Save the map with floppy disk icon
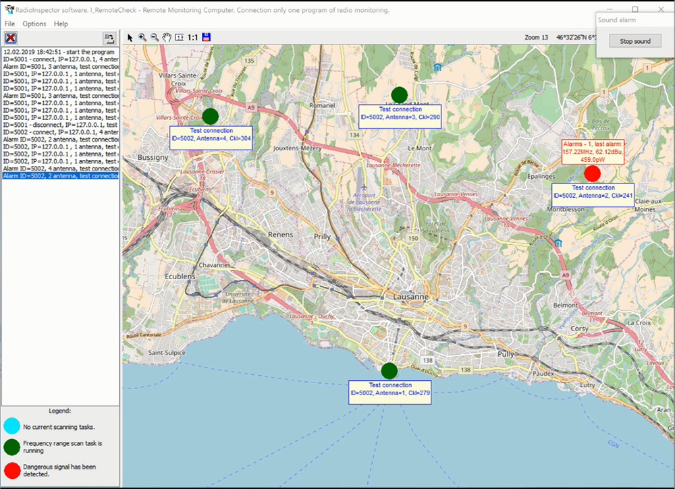The image size is (675, 489). pos(207,38)
